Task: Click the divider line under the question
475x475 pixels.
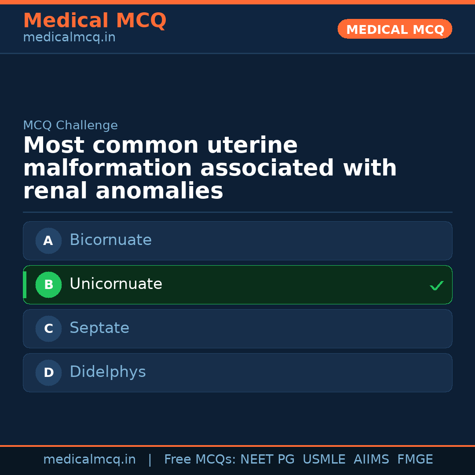Action: pos(237,212)
